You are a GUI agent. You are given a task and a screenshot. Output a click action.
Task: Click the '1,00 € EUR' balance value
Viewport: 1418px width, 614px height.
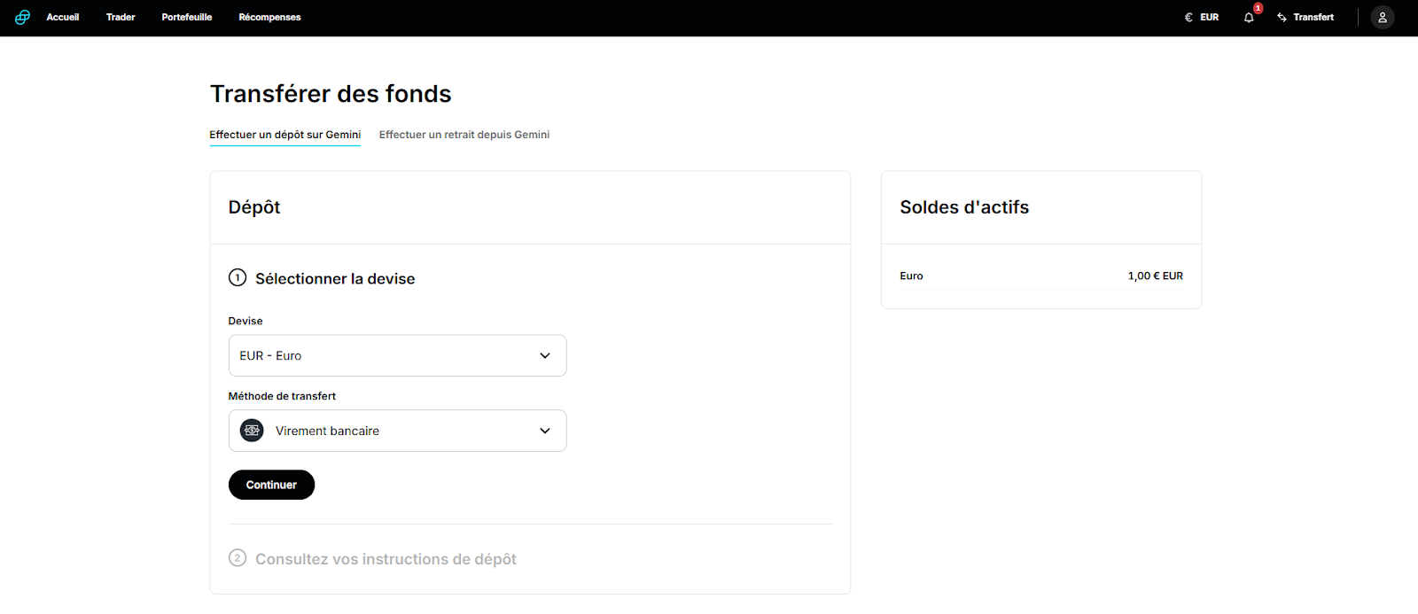pyautogui.click(x=1155, y=276)
